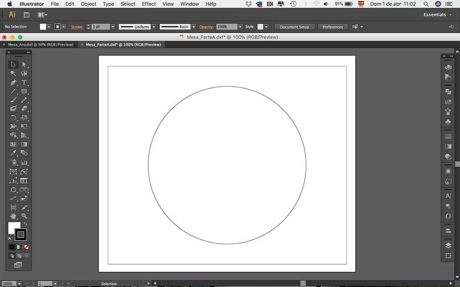Open Arrange Documents button
Image resolution: width=460 pixels, height=287 pixels.
42,14
